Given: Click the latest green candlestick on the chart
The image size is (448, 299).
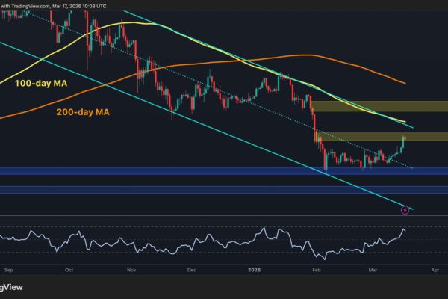Looking at the screenshot, I should click(404, 140).
